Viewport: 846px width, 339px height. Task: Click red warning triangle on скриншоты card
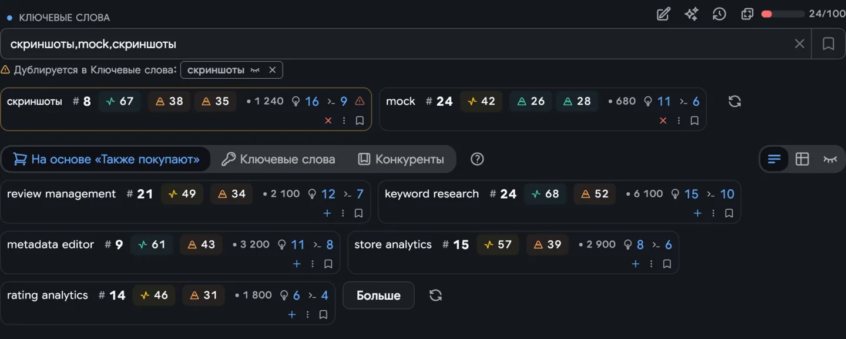pyautogui.click(x=360, y=101)
